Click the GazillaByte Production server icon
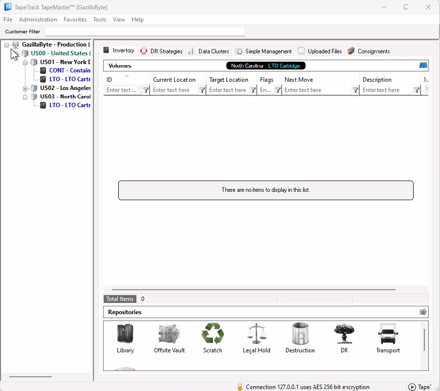Screen dimensions: 440x391 [x=16, y=45]
